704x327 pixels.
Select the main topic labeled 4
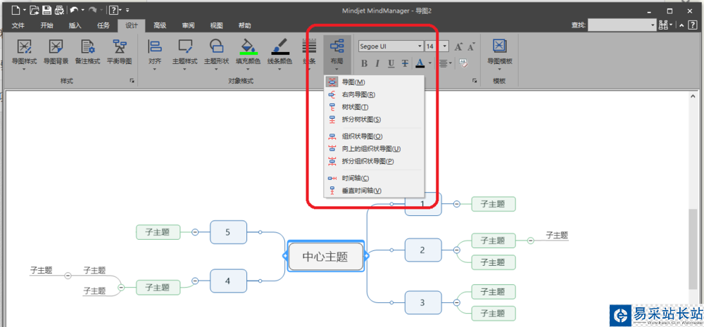[x=228, y=281]
